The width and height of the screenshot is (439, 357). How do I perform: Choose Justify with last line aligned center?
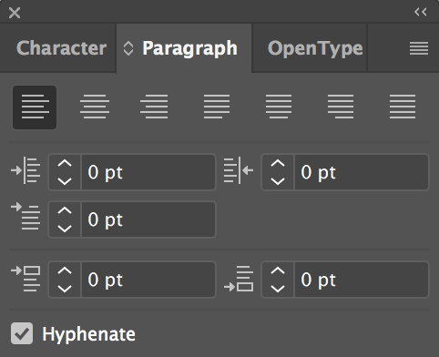tap(279, 107)
